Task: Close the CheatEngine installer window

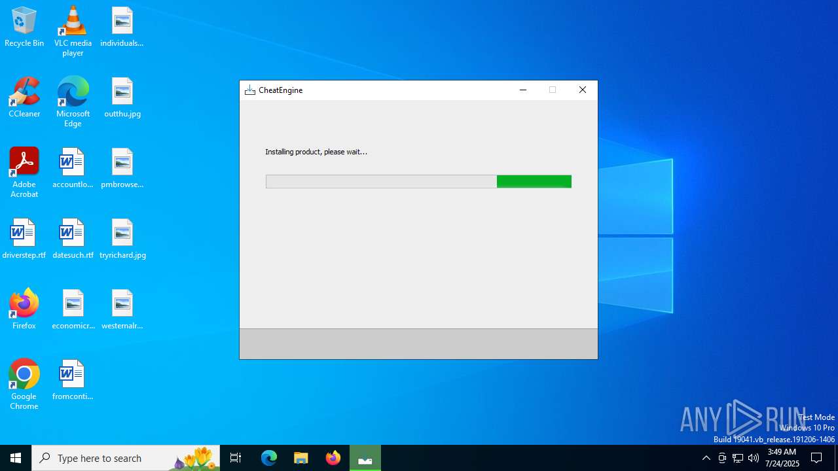Action: point(583,90)
